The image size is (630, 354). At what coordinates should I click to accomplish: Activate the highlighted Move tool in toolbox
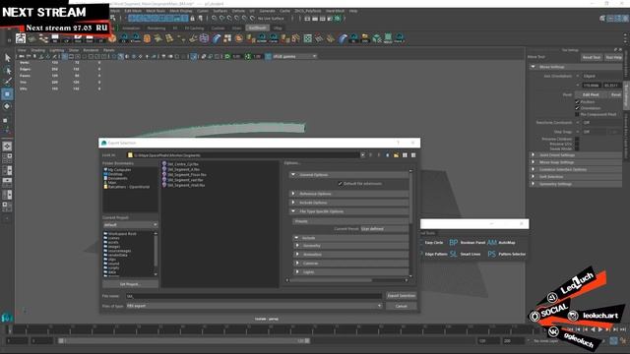(7, 94)
